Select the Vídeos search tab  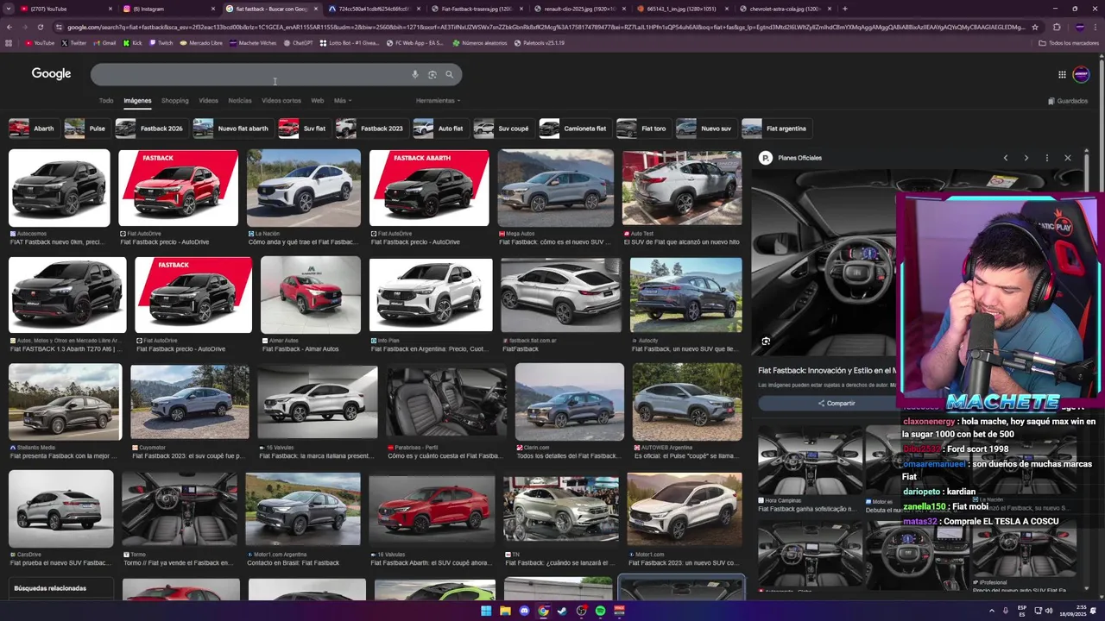coord(209,101)
